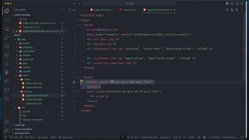Open the Extensions view
The image size is (249, 140).
[x=7, y=55]
